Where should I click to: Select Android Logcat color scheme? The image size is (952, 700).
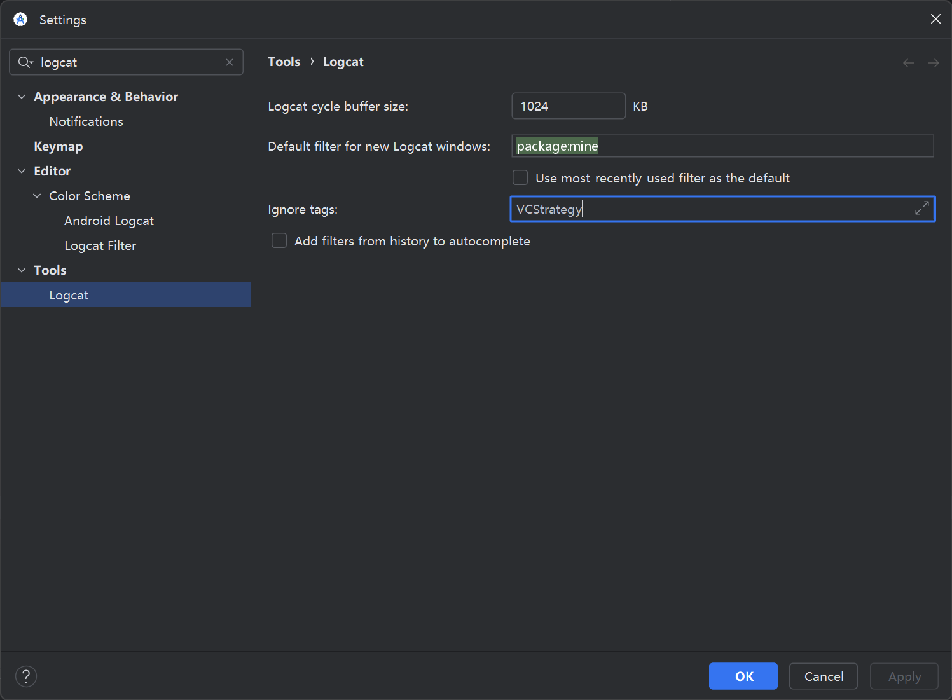[x=109, y=221]
